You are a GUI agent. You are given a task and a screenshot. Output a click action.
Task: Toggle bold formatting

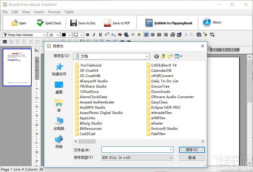[x=87, y=35]
